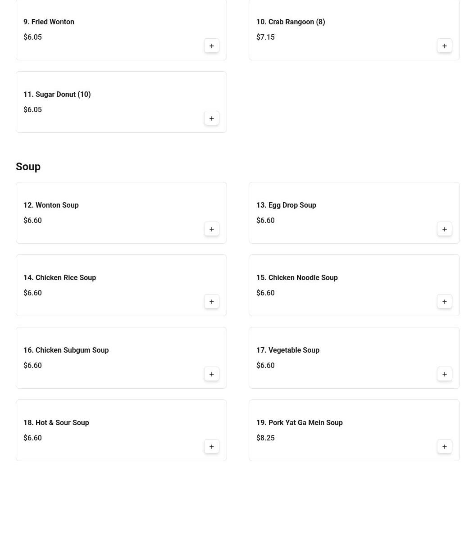Click plus for Chicken Subgum Soup
Image resolution: width=473 pixels, height=535 pixels.
tap(211, 374)
